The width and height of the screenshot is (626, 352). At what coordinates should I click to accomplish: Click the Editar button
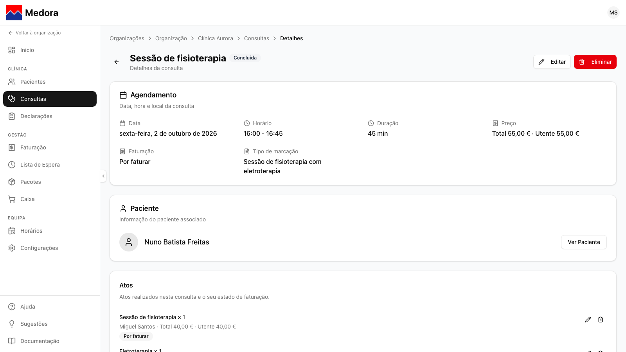click(552, 62)
